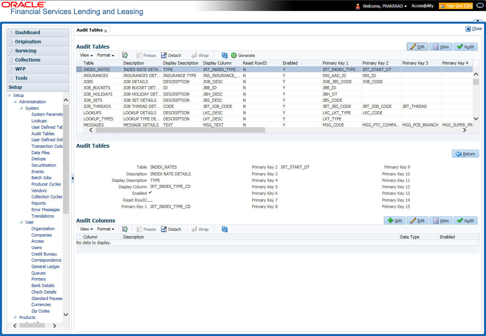Screen dimensions: 486x336
Task: Open the View dropdown in Audit Tables toolbar
Action: (x=86, y=55)
